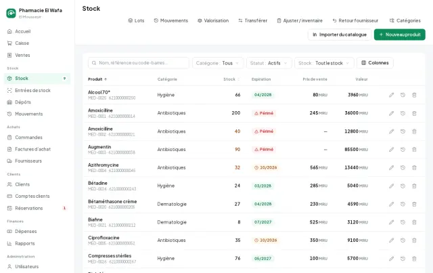This screenshot has height=273, width=433.
Task: Open Retour fournisseur tab
Action: coord(355,20)
